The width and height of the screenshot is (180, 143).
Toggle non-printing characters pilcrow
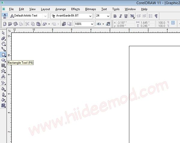tap(156, 16)
